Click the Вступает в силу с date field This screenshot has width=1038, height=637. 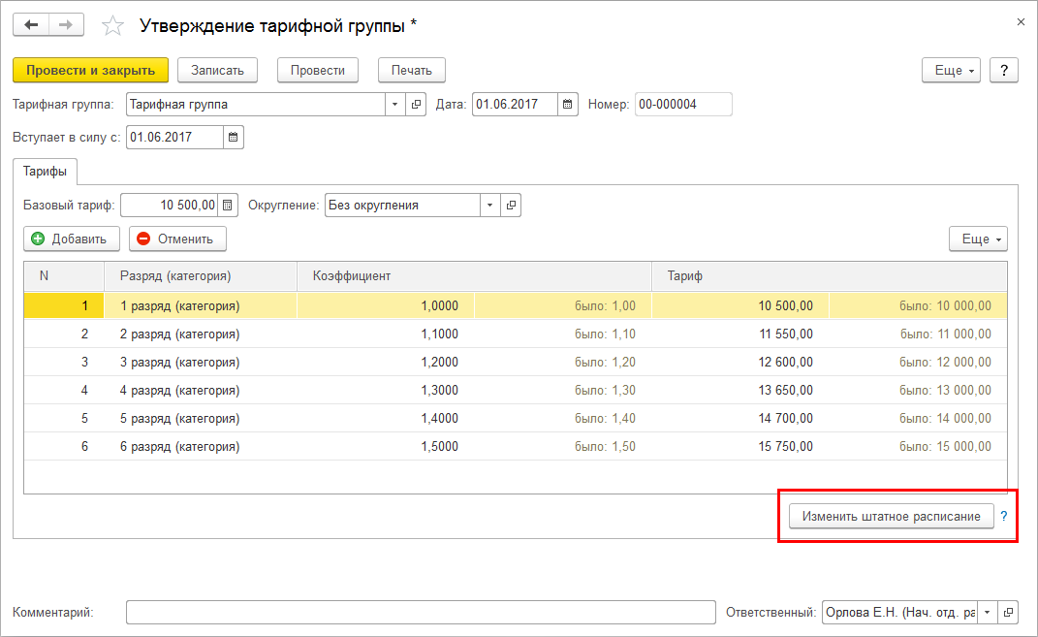coord(174,137)
